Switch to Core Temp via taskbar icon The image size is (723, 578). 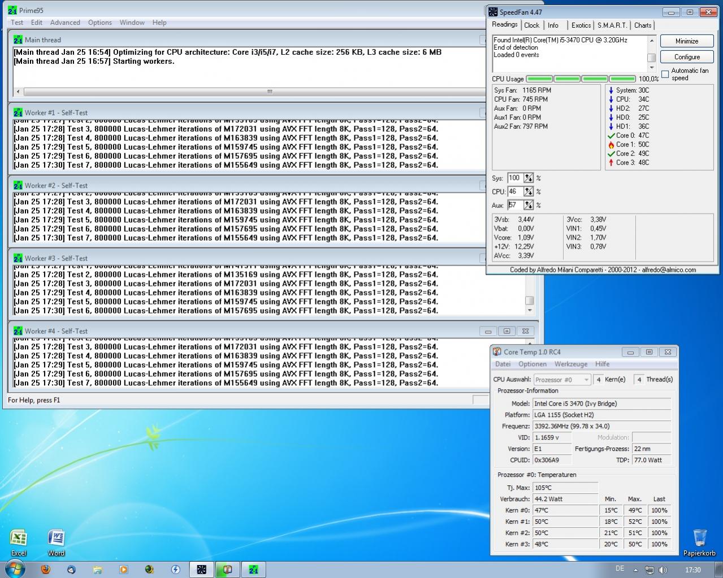coord(227,570)
